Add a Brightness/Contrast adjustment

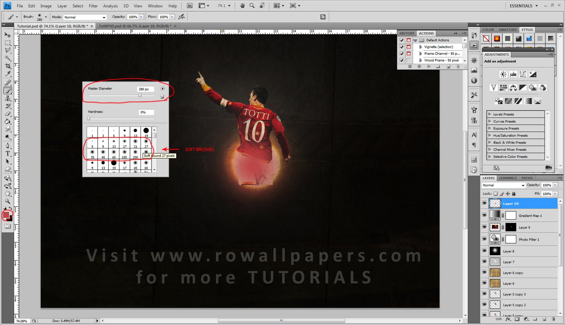pos(503,74)
